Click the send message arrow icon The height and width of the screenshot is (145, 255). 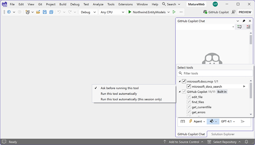(x=242, y=121)
